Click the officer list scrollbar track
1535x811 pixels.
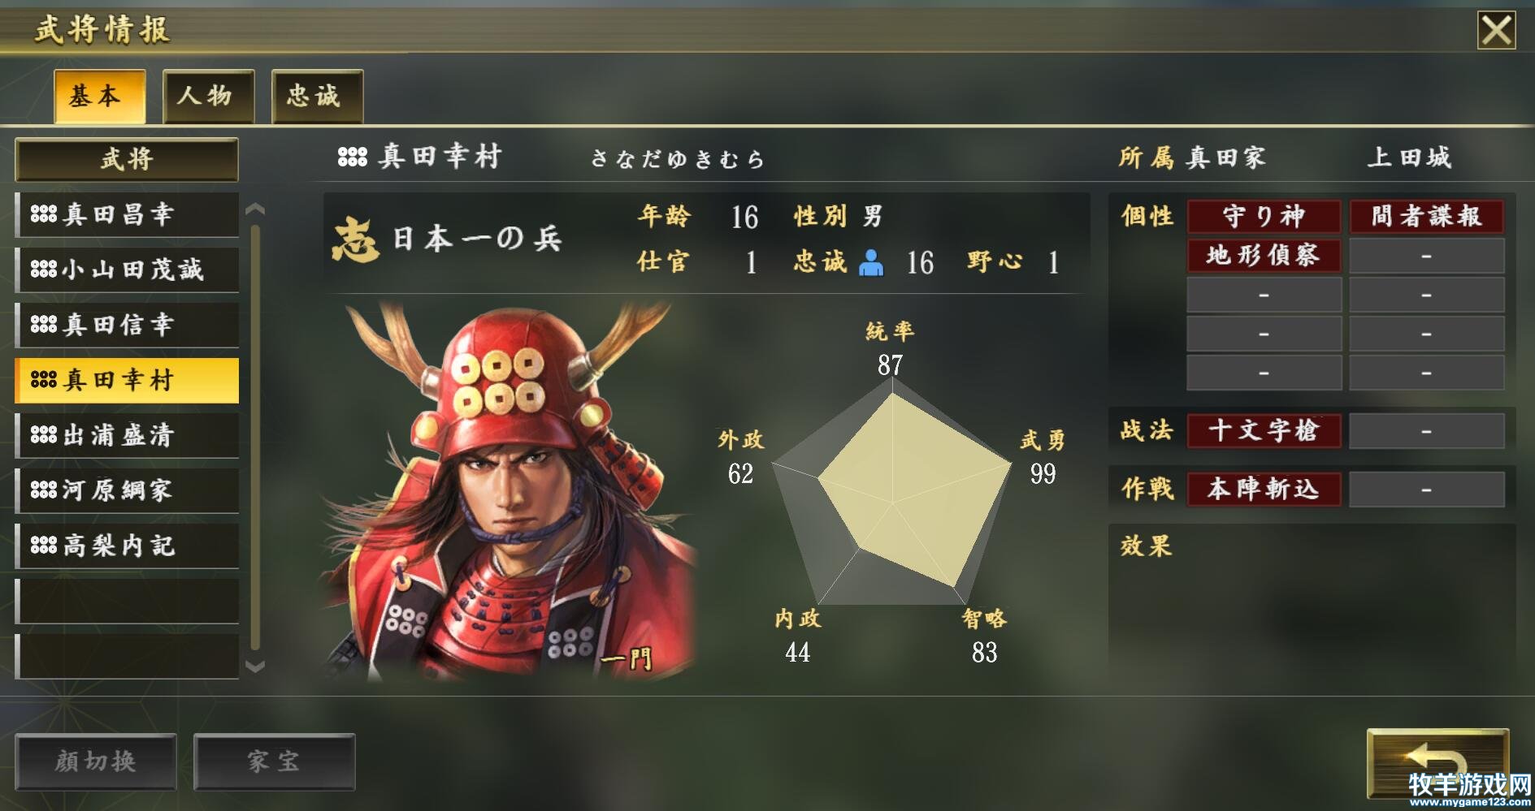(255, 438)
